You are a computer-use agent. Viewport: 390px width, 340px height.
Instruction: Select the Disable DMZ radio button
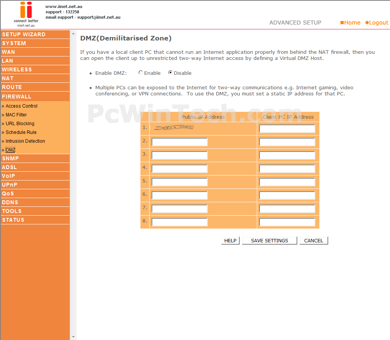170,73
